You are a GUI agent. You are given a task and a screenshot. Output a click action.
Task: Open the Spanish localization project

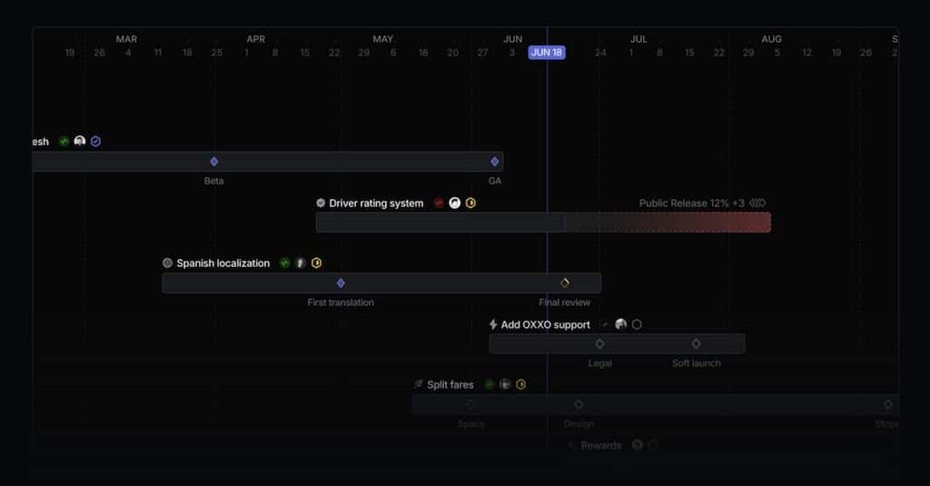tap(223, 263)
